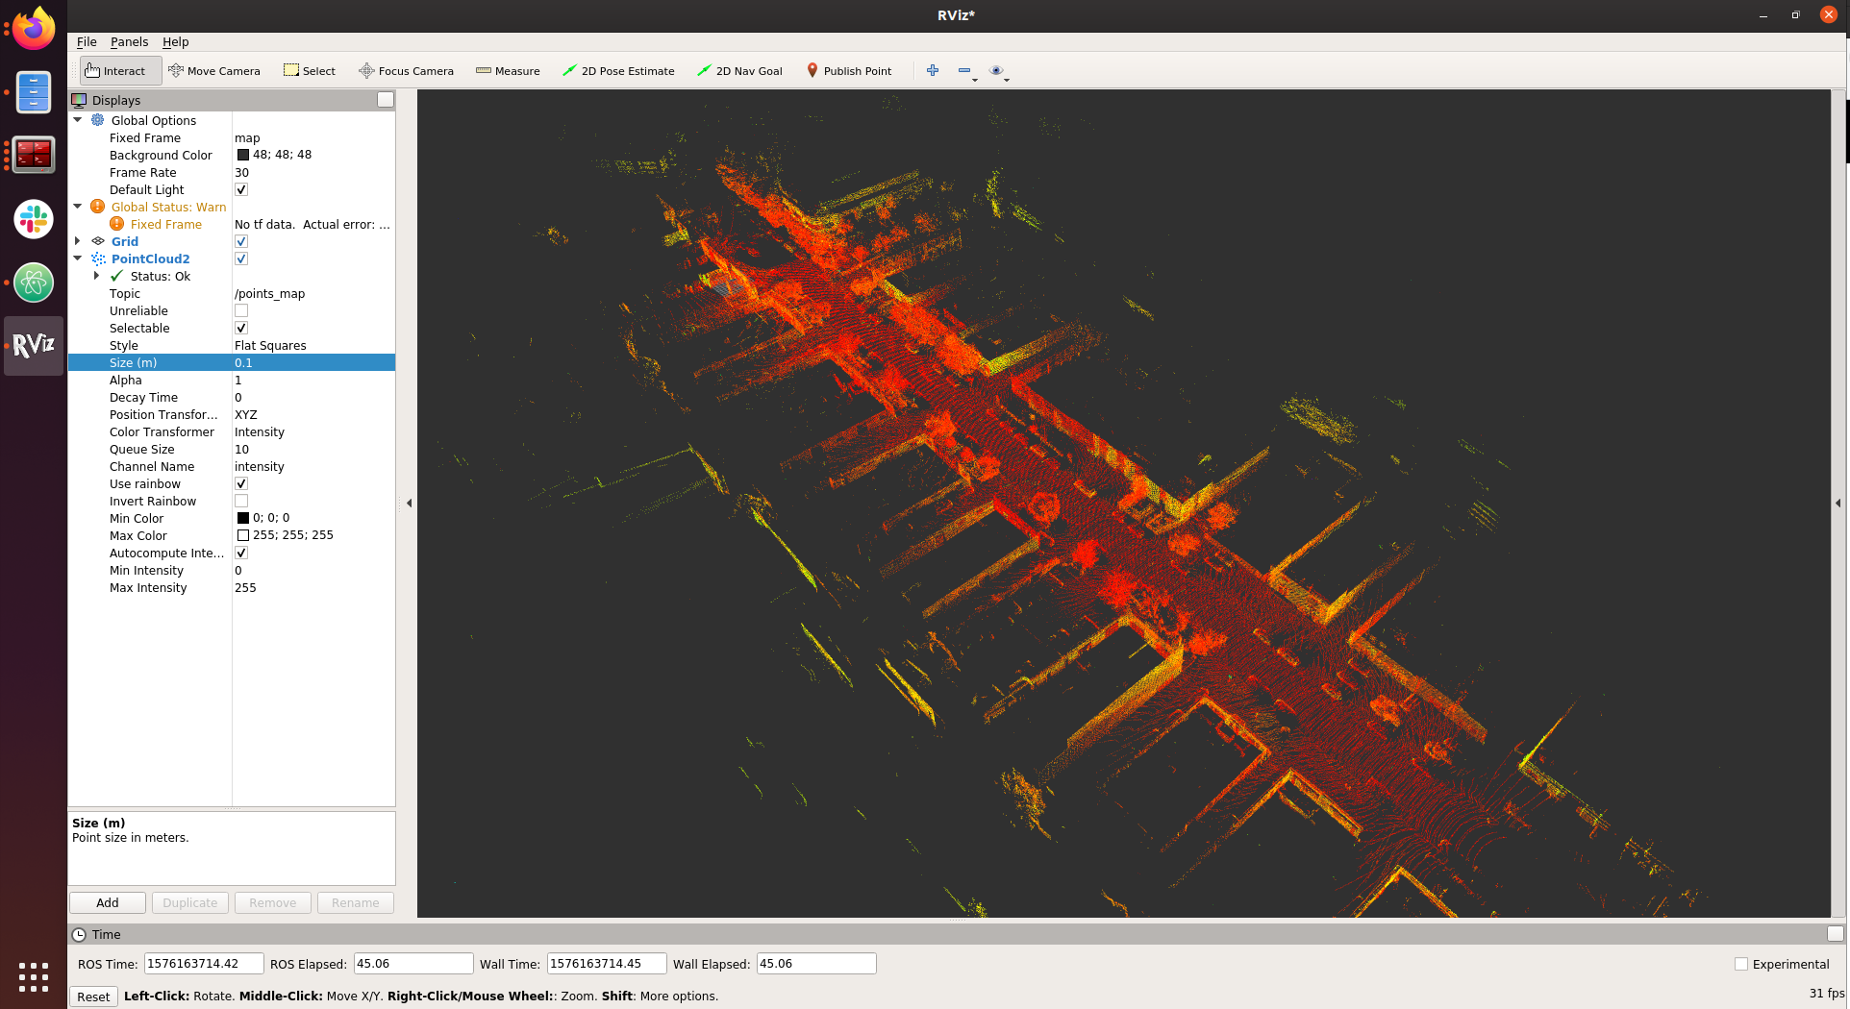Open the File menu
Image resolution: width=1850 pixels, height=1009 pixels.
coord(87,42)
